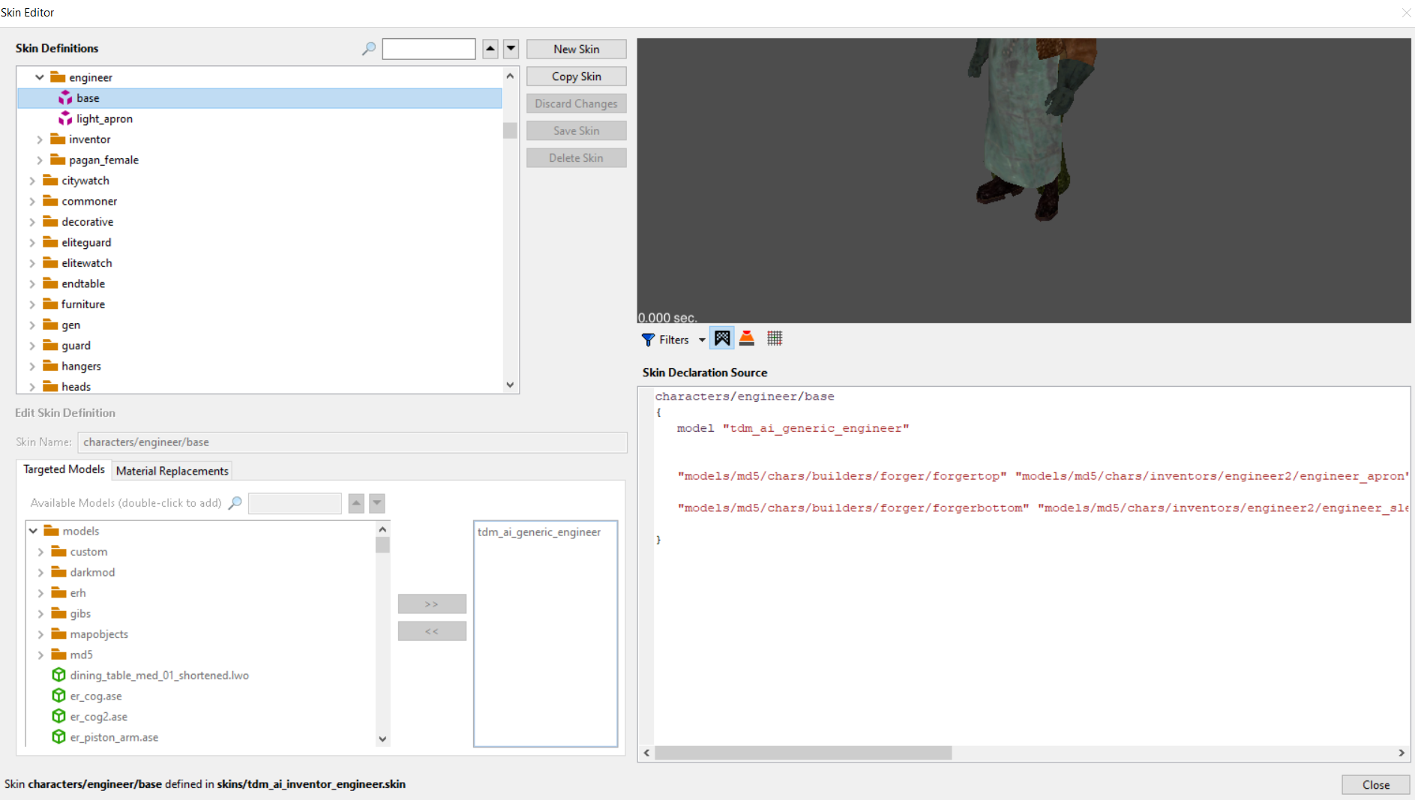1415x800 pixels.
Task: Click the search-down arrow beside skin search
Action: [x=511, y=49]
